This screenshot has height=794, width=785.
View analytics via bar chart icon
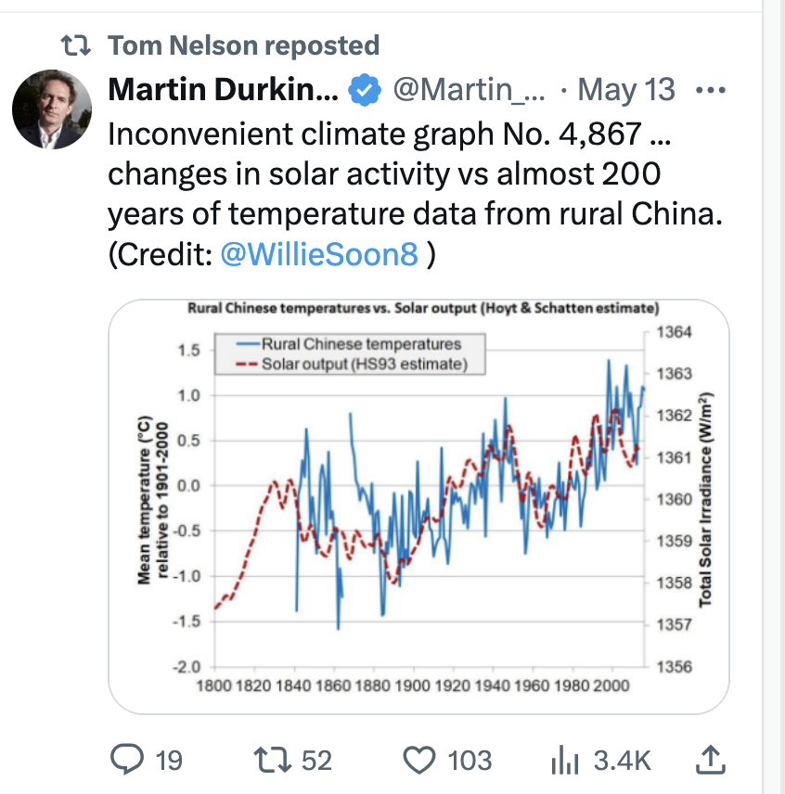tap(565, 760)
